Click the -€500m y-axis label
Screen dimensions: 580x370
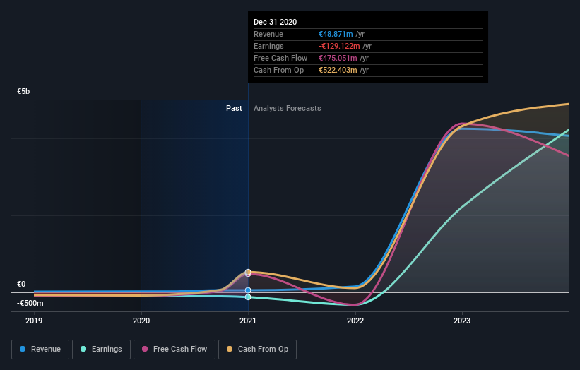(30, 303)
